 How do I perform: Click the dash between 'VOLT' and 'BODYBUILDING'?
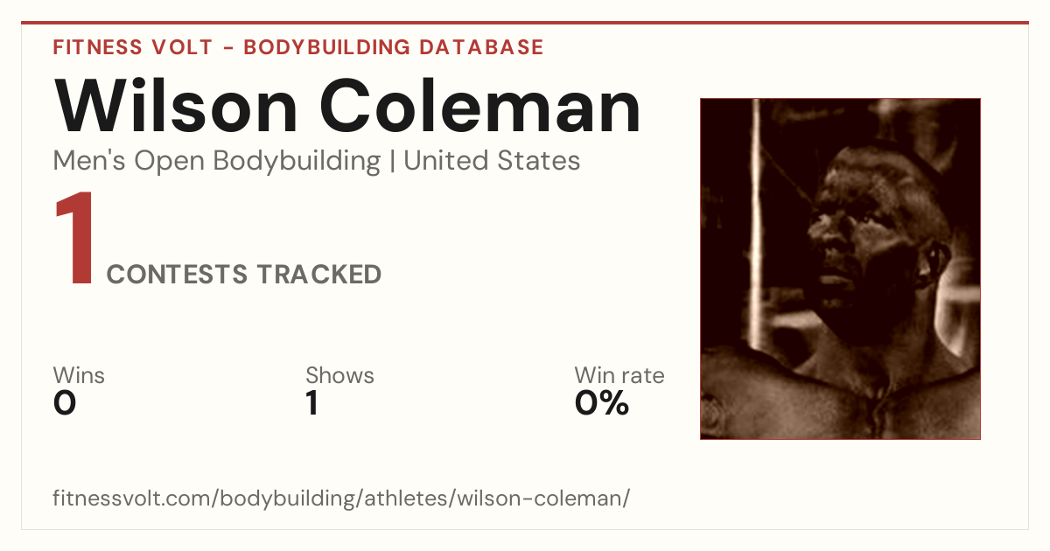pos(227,48)
